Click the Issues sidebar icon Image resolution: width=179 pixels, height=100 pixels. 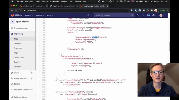pos(12,73)
